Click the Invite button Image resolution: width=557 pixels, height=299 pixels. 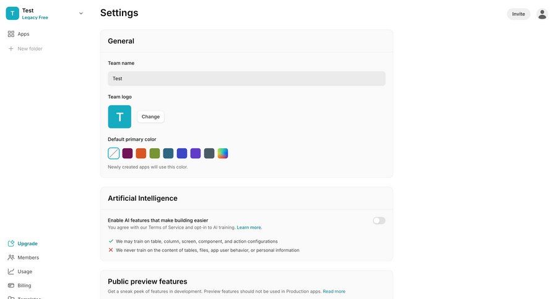[x=518, y=14]
